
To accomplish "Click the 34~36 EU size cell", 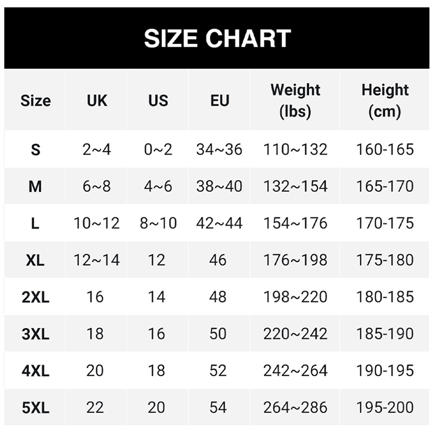I will [219, 149].
